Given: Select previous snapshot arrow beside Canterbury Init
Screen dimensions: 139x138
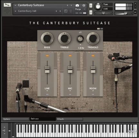Looking at the screenshot, I should click(x=56, y=11).
